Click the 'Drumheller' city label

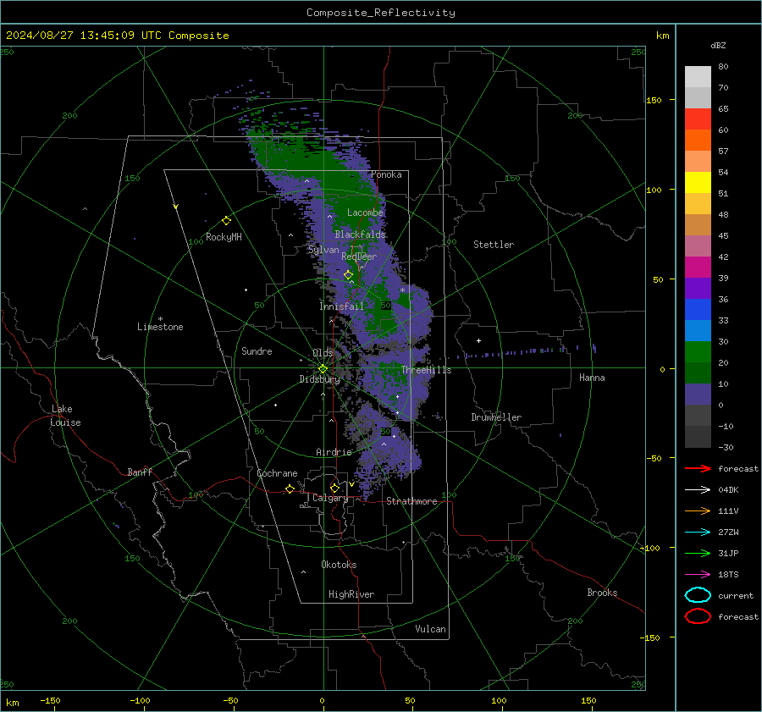pyautogui.click(x=496, y=417)
